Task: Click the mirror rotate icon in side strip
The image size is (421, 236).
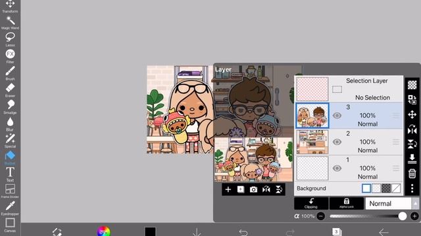Action: coord(412,130)
